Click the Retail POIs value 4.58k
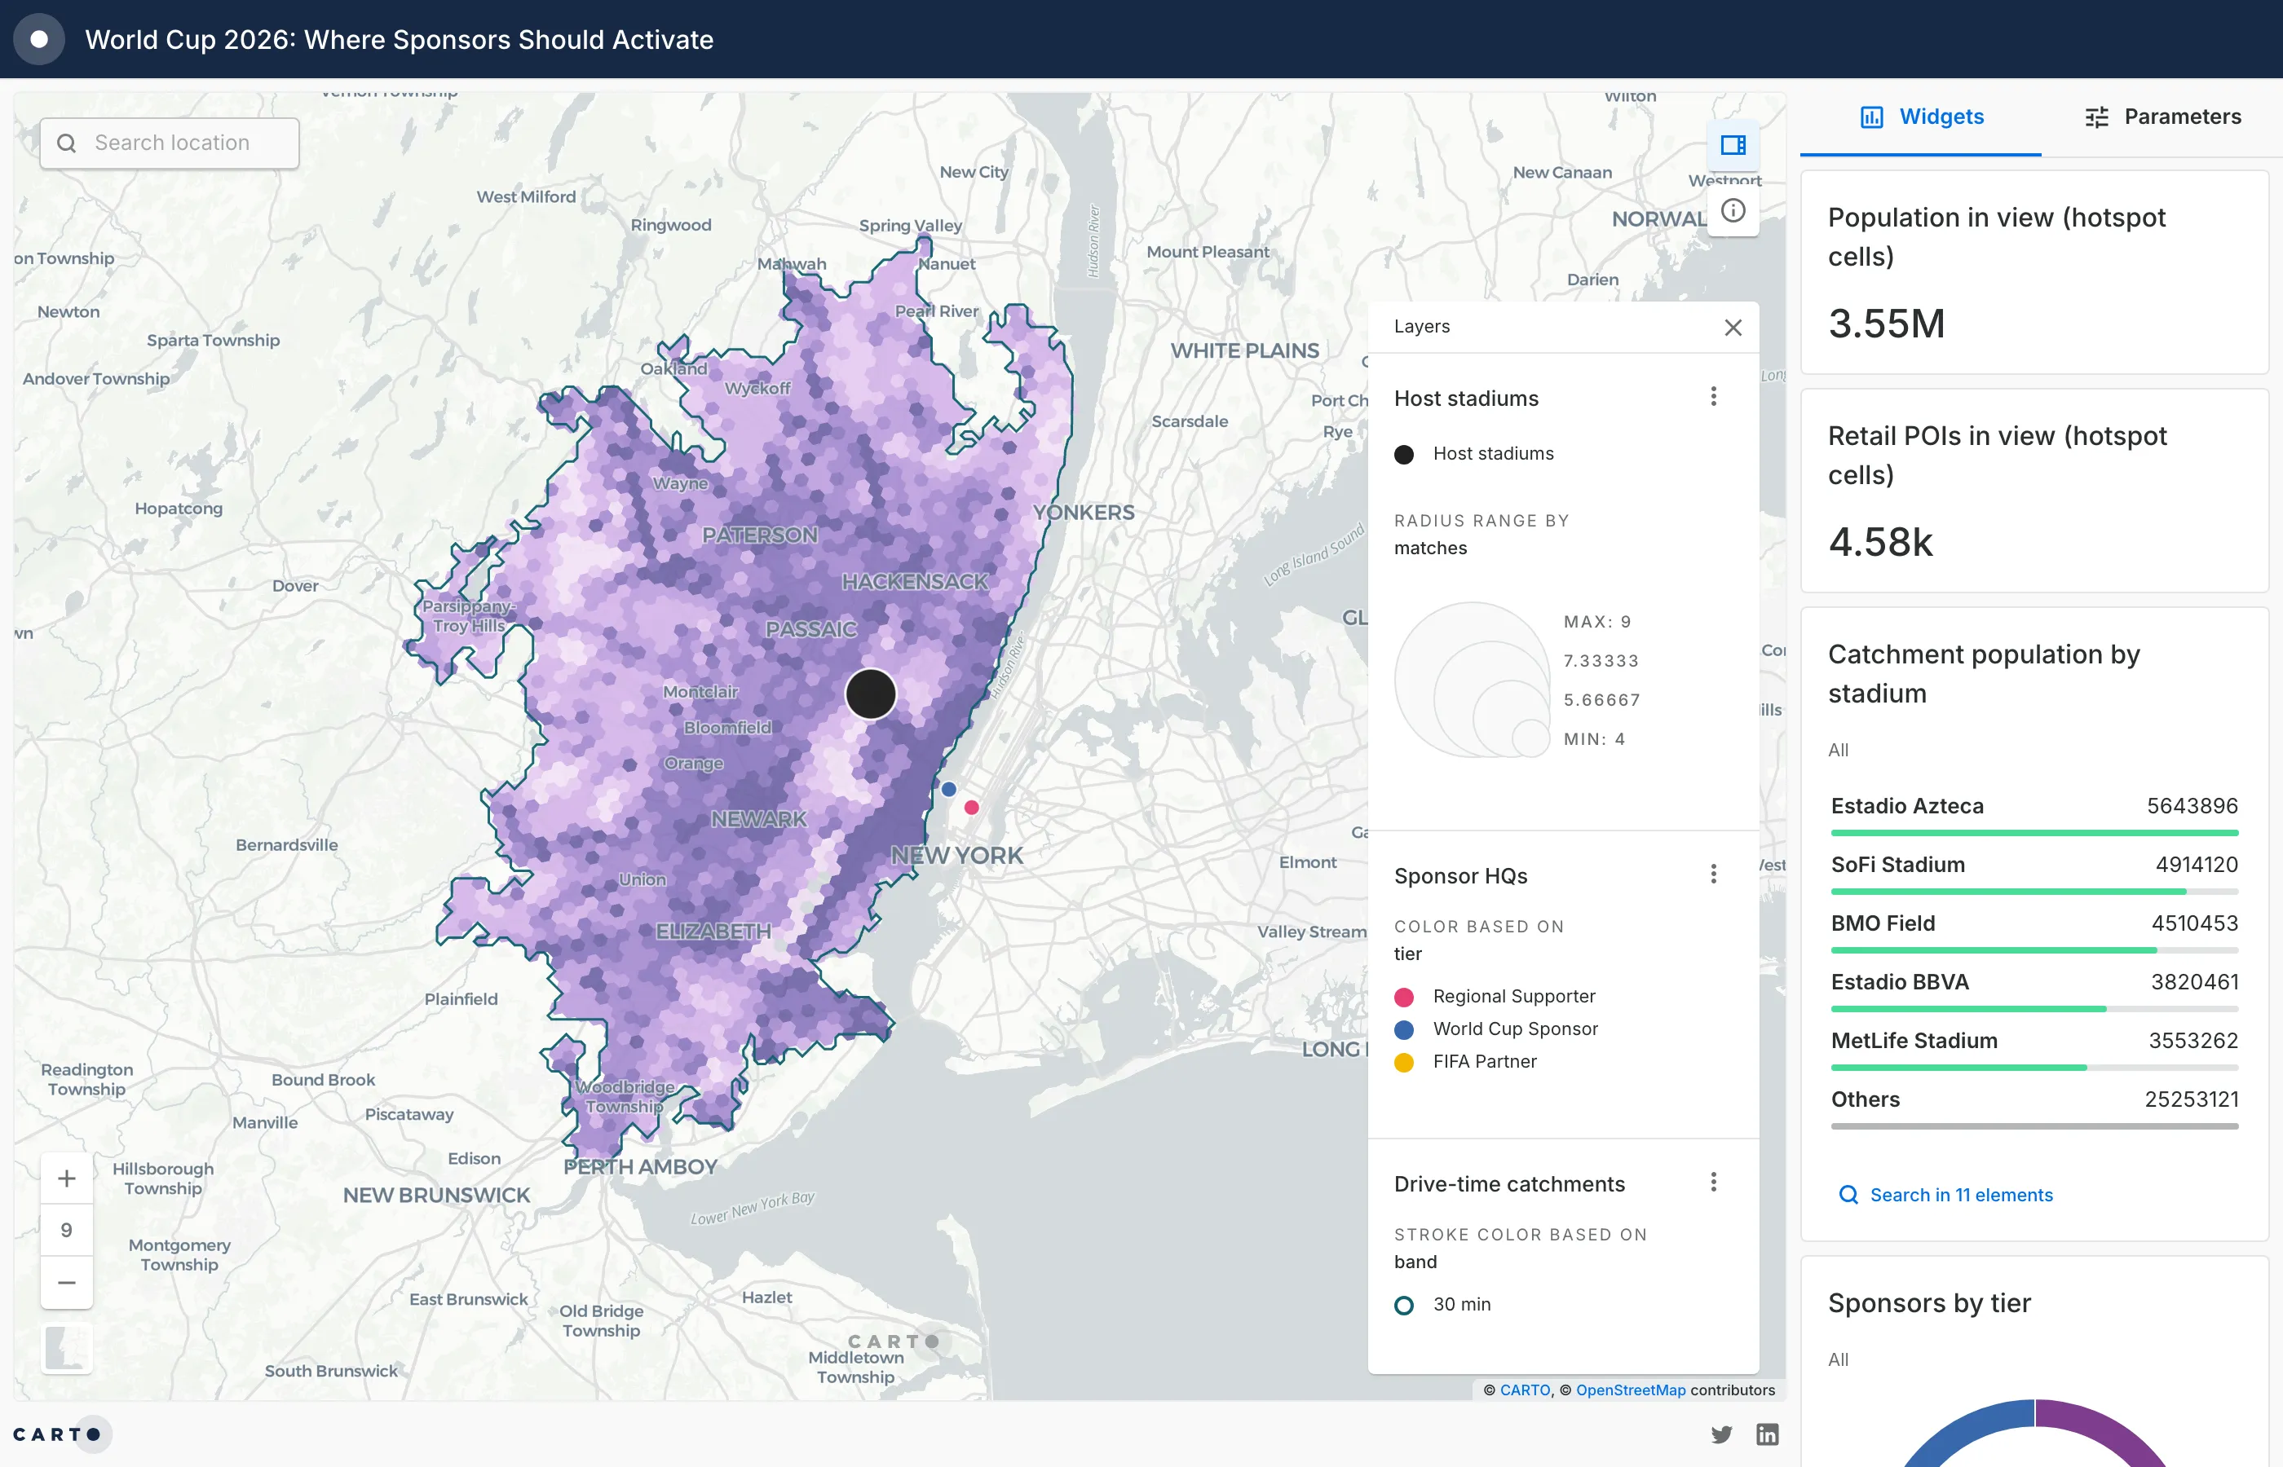Image resolution: width=2283 pixels, height=1467 pixels. (x=1880, y=542)
